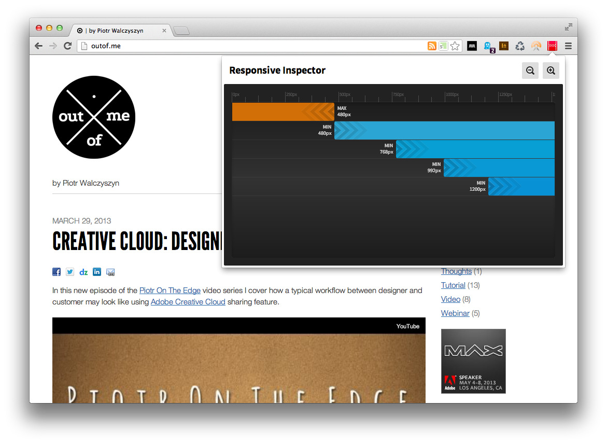Viewport: 607px width, 444px height.
Task: Open the recycle arrows extension icon
Action: pos(520,46)
